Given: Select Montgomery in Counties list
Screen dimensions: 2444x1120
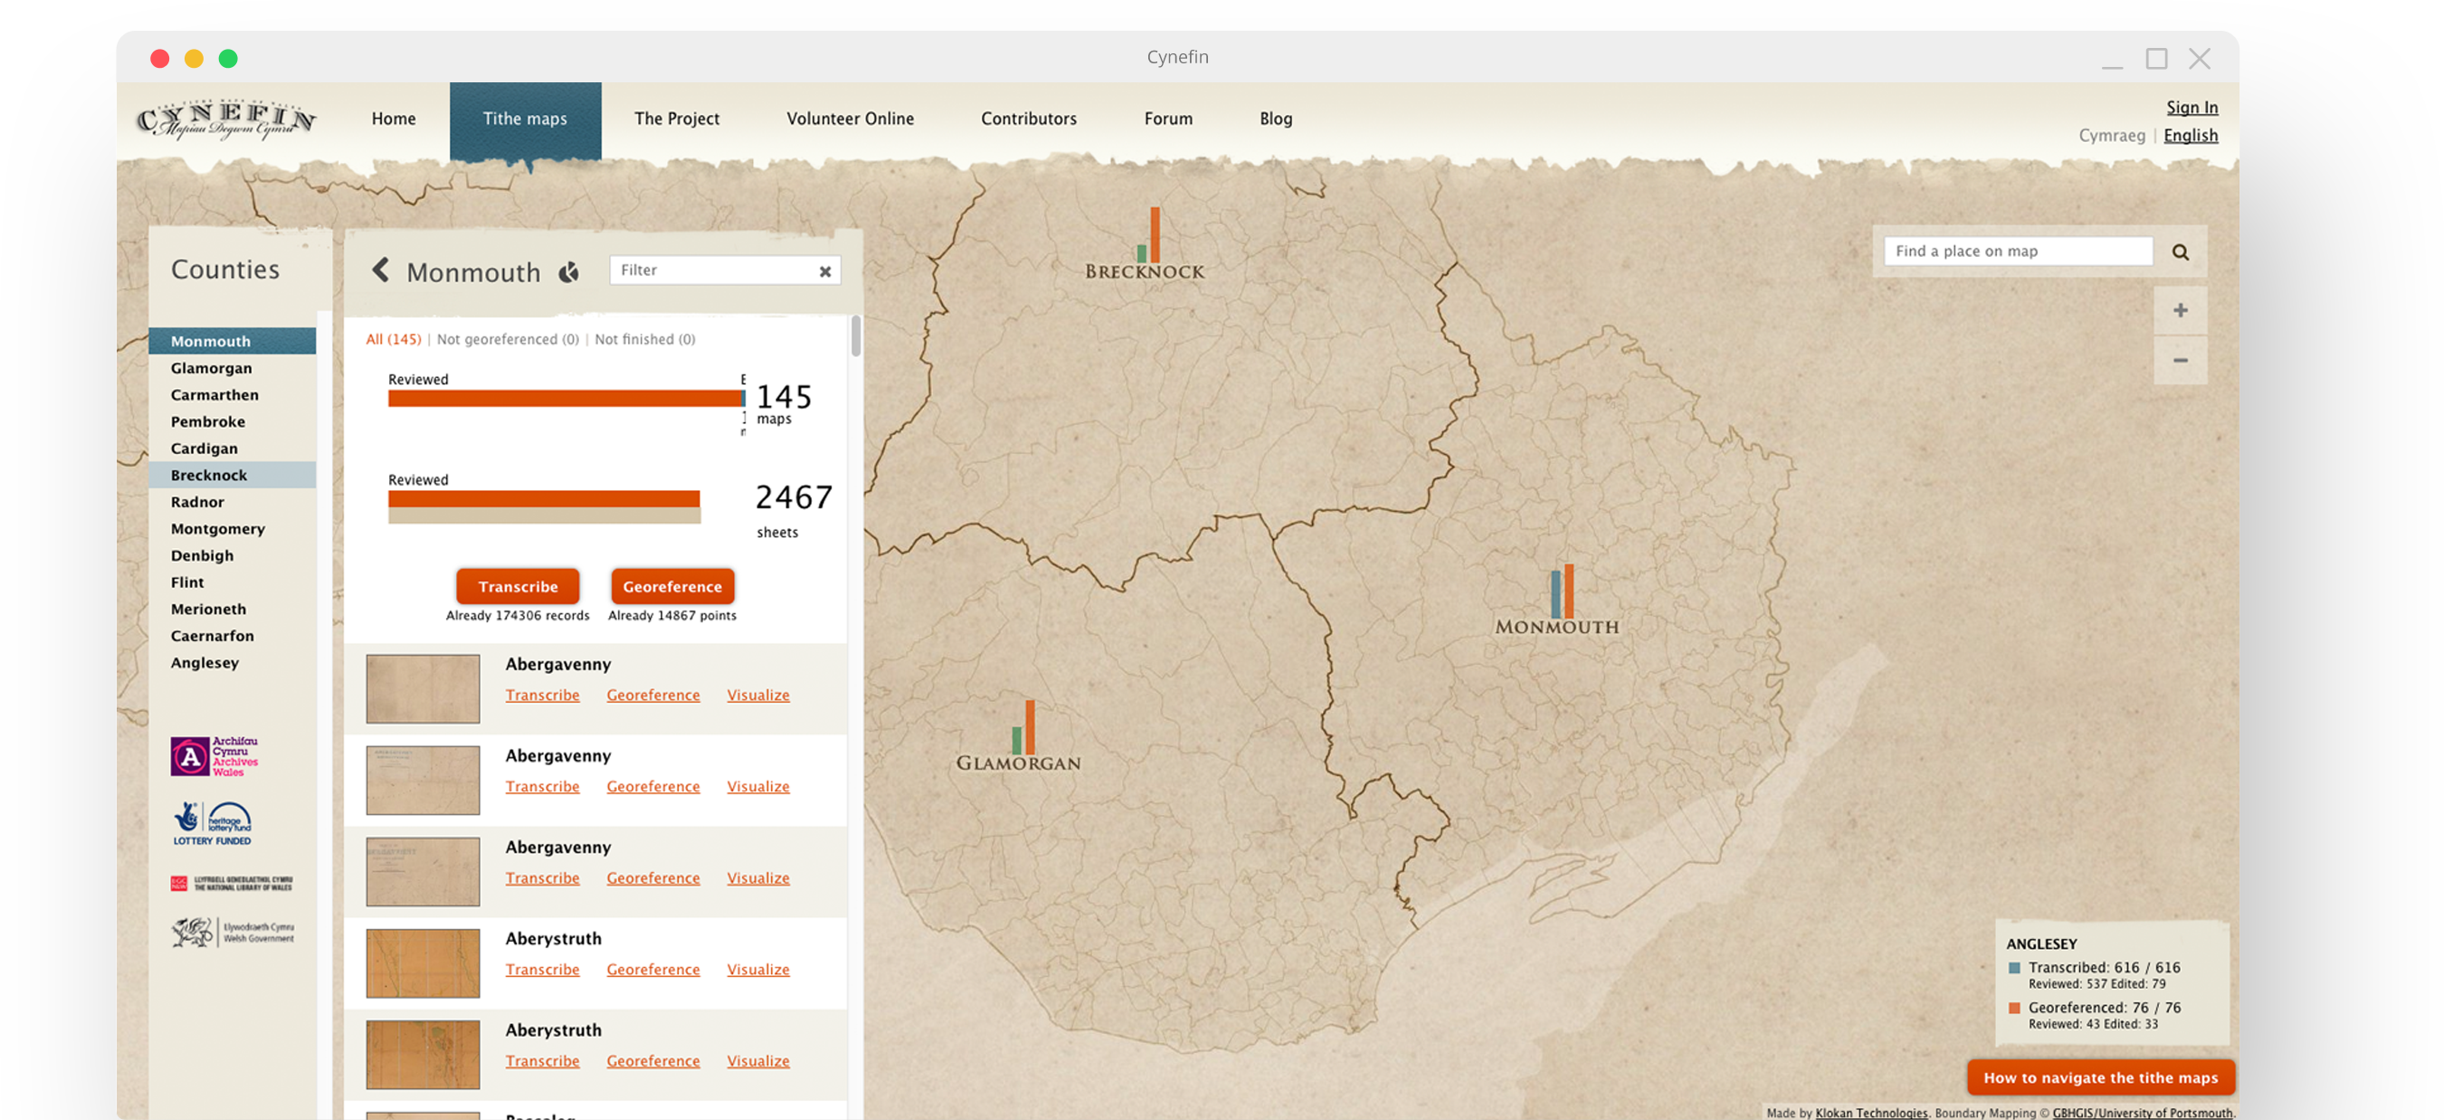Looking at the screenshot, I should pos(233,528).
